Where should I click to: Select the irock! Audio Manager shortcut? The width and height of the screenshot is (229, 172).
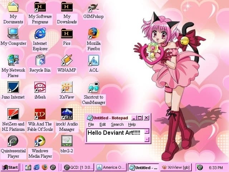coord(67,114)
